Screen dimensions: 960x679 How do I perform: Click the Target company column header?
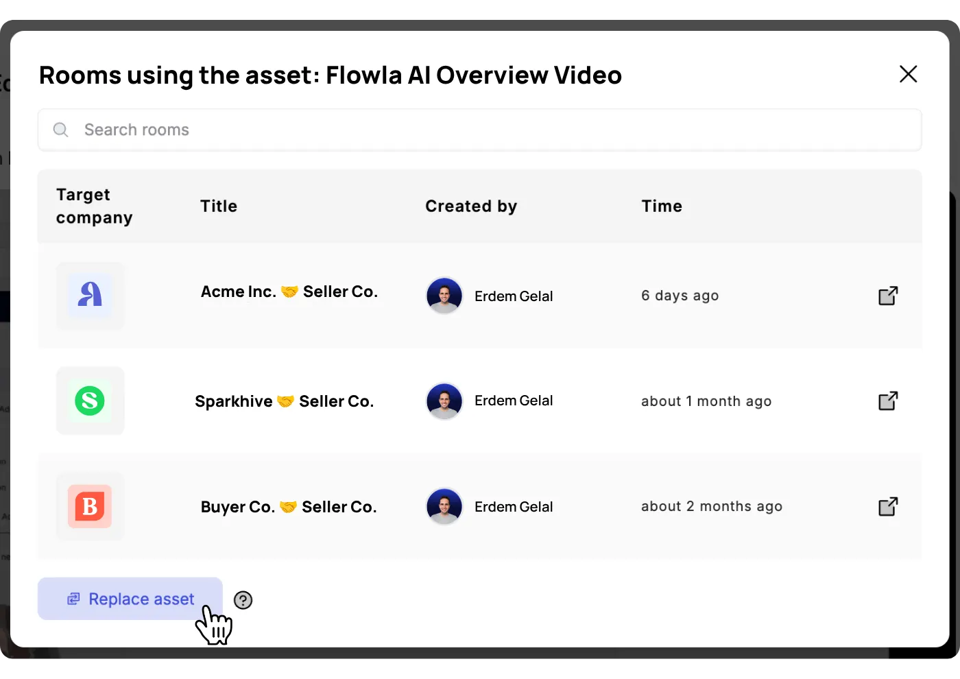(x=95, y=206)
